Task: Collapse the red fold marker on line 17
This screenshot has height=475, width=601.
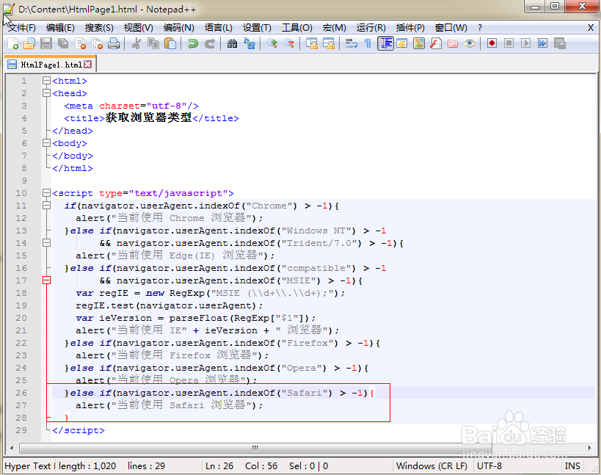Action: click(x=46, y=280)
